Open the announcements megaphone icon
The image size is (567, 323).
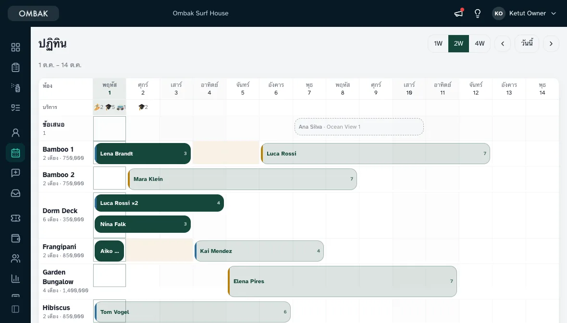click(458, 13)
